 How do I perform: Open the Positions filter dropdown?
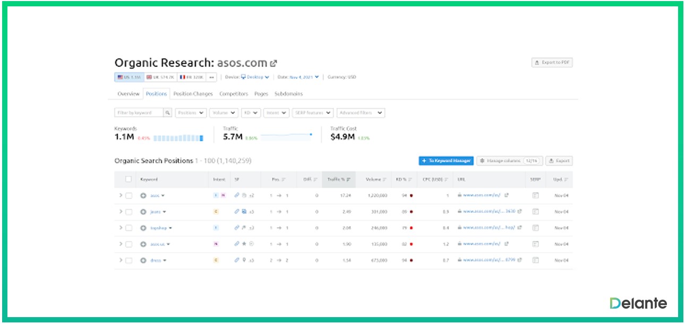(191, 113)
